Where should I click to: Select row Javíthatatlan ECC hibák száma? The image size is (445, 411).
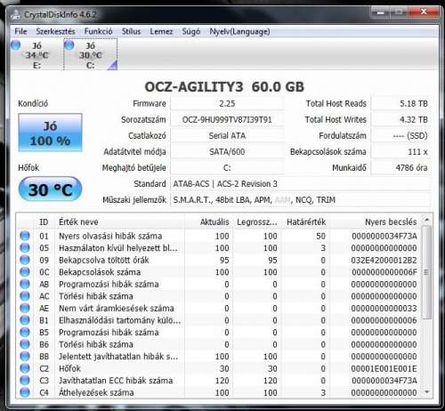219,381
